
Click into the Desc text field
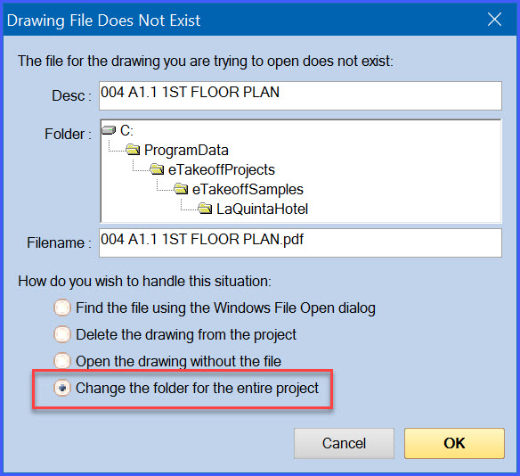tap(300, 95)
